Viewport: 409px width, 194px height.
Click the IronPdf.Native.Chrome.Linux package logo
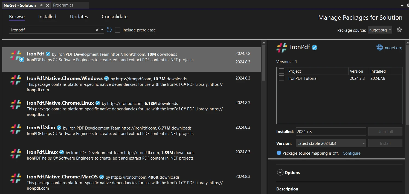pyautogui.click(x=16, y=105)
